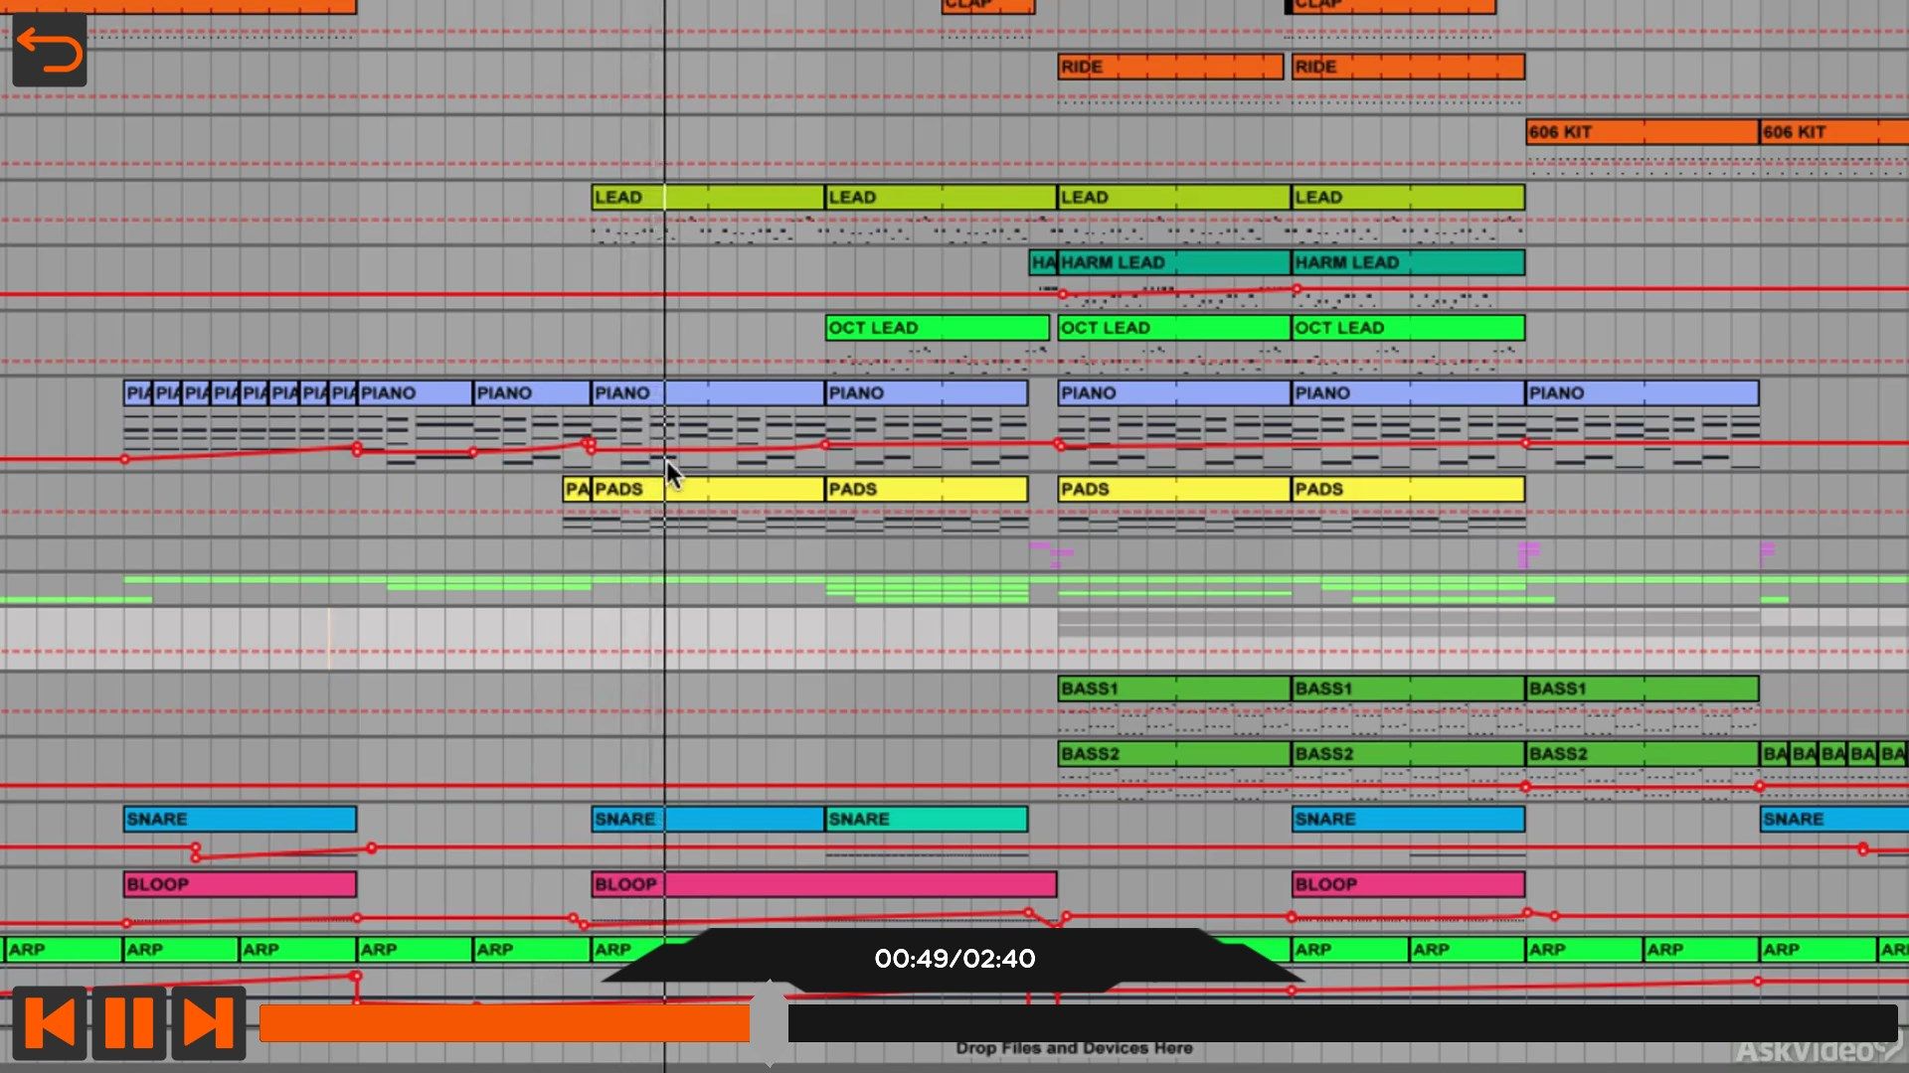Screen dimensions: 1909x1073
Task: Select the first BASS1 clip
Action: [x=1174, y=689]
